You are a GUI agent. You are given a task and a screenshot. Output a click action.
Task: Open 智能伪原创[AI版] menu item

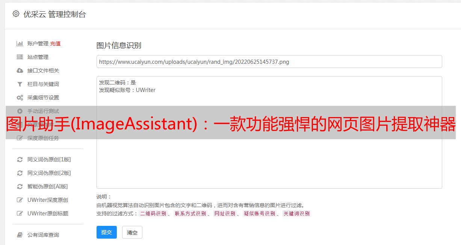tap(47, 186)
